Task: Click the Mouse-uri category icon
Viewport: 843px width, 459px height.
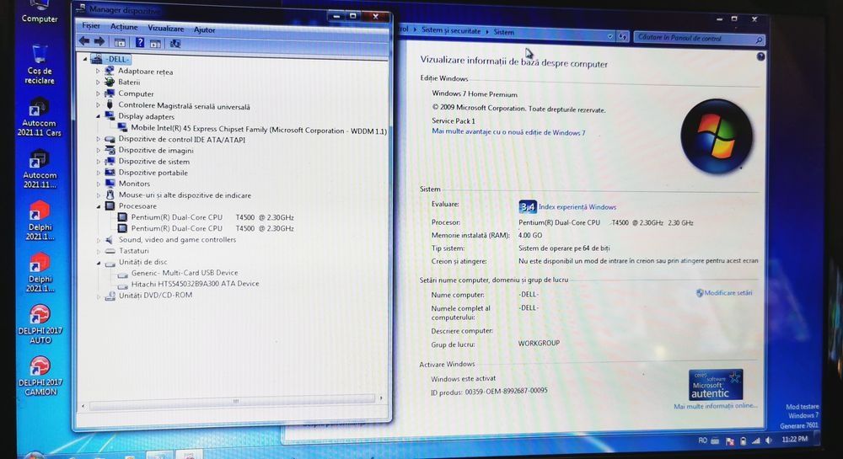Action: (110, 195)
